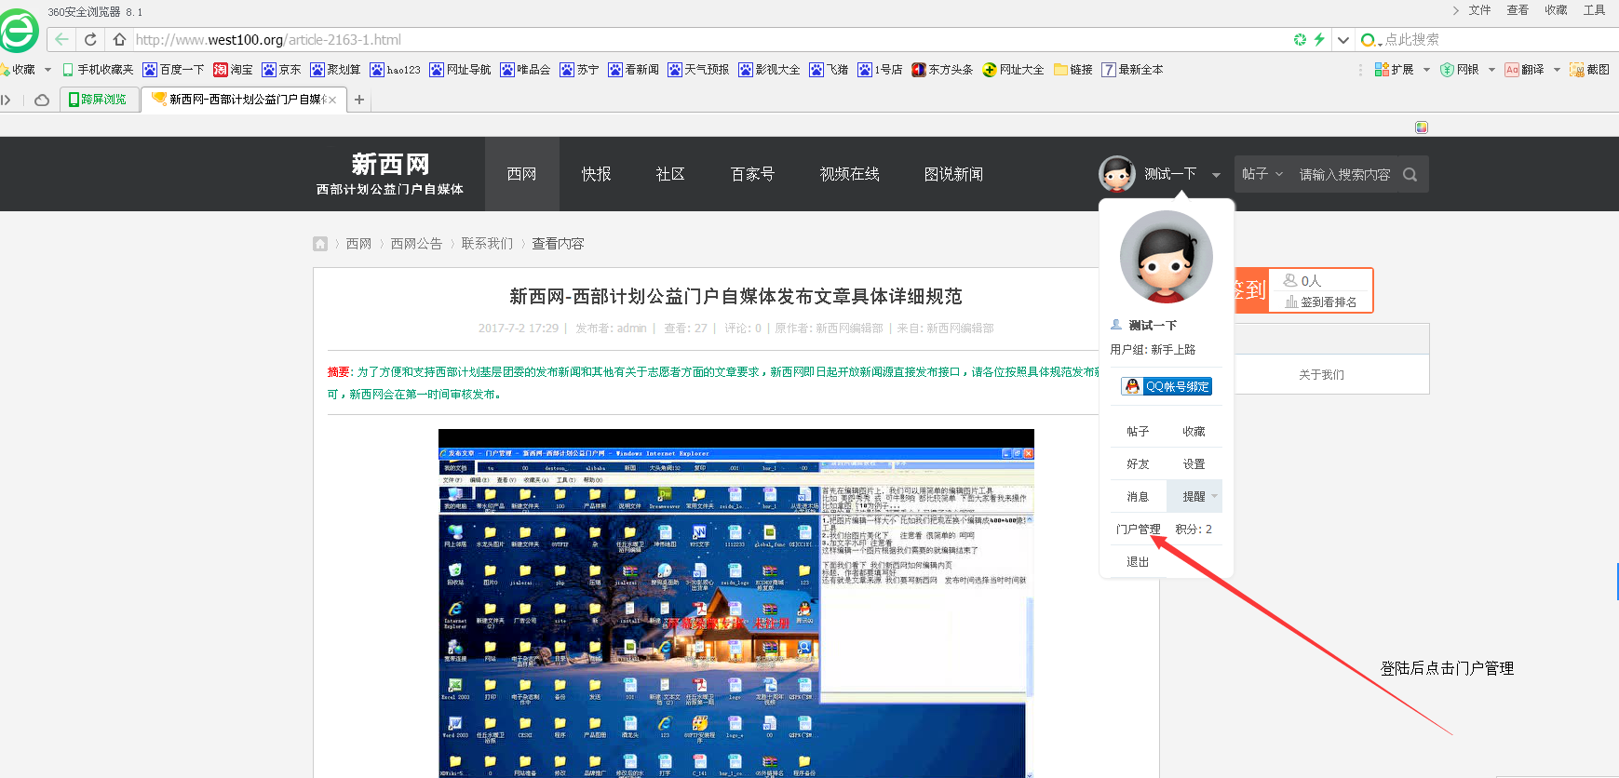Open 设置 in user menu
1619x778 pixels.
click(1194, 463)
